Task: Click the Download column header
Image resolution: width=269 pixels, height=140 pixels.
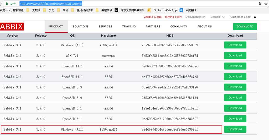Action: [x=235, y=36]
